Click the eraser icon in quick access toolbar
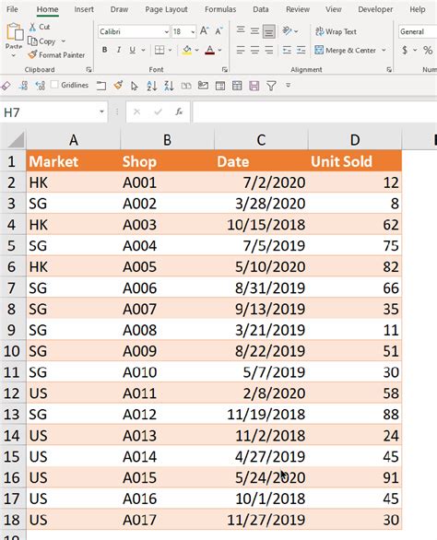 click(x=6, y=86)
